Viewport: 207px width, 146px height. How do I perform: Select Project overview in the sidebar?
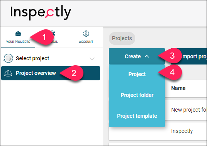tap(51, 73)
